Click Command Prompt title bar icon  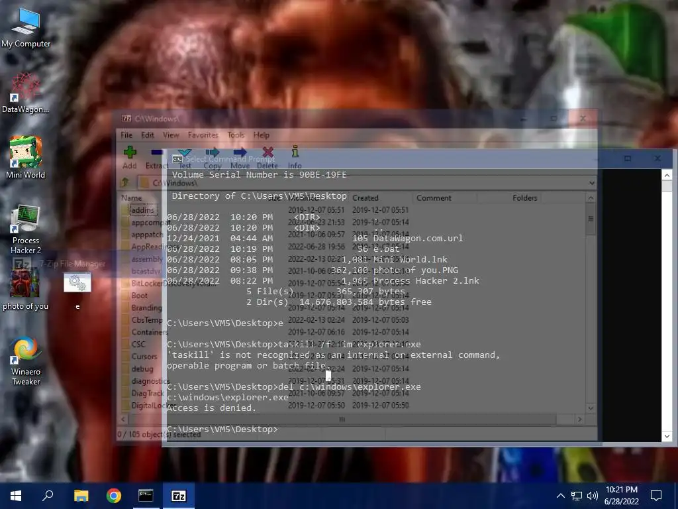[x=177, y=159]
